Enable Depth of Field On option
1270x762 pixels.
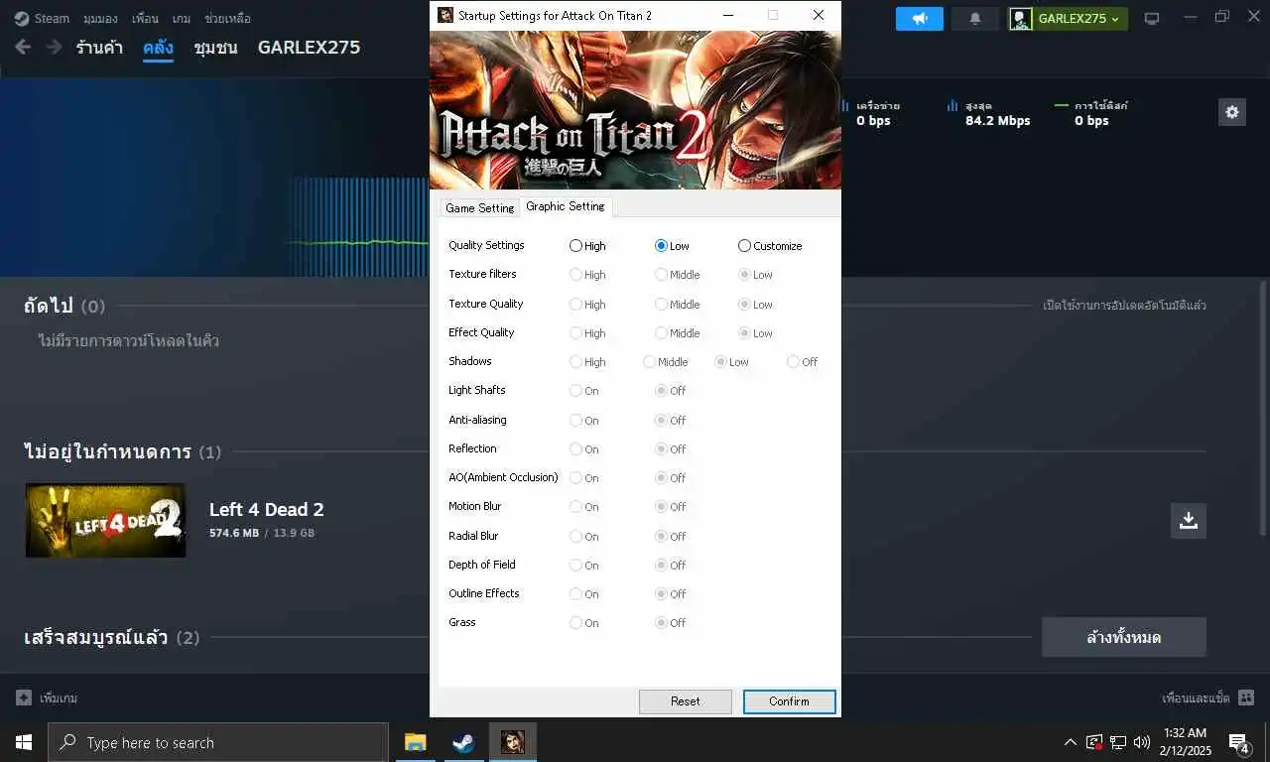click(x=583, y=566)
